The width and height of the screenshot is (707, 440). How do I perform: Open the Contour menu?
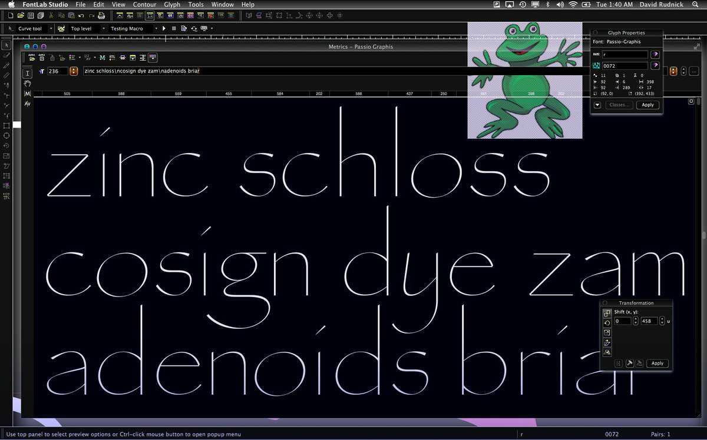144,5
